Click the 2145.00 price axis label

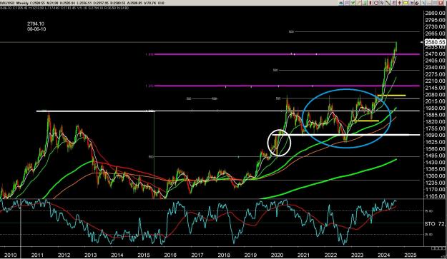pos(435,88)
